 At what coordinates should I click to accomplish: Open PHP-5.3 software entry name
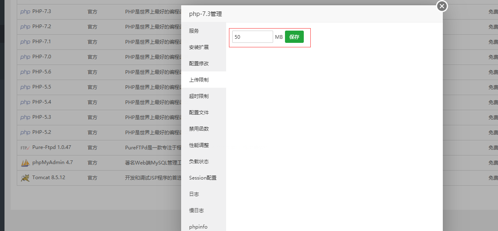[42, 117]
